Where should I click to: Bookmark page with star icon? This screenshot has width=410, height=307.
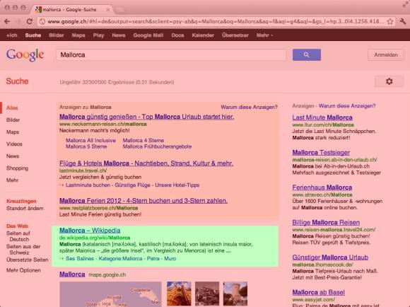pyautogui.click(x=390, y=21)
